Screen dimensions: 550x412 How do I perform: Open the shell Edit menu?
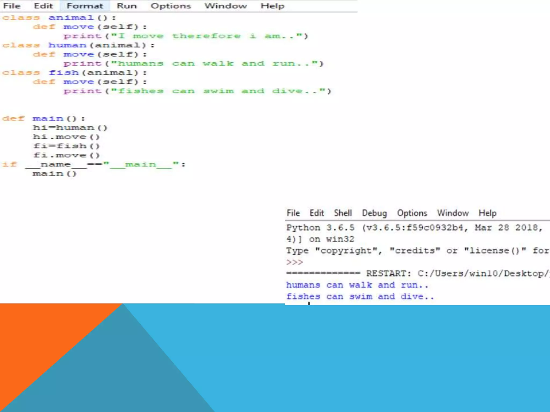317,213
